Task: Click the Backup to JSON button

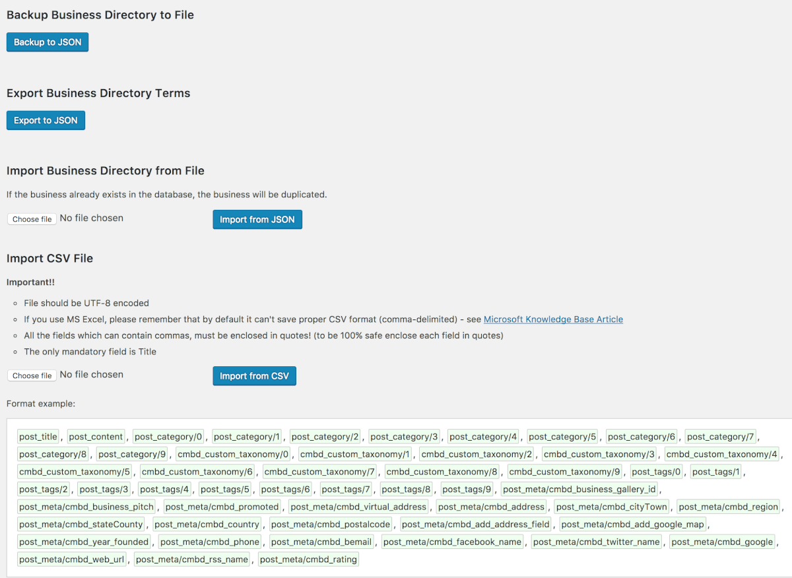Action: point(48,42)
